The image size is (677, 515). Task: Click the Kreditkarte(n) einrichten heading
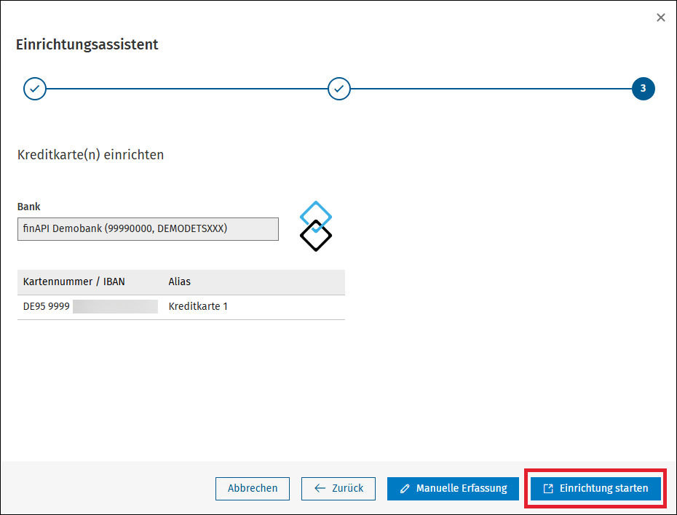(x=91, y=155)
